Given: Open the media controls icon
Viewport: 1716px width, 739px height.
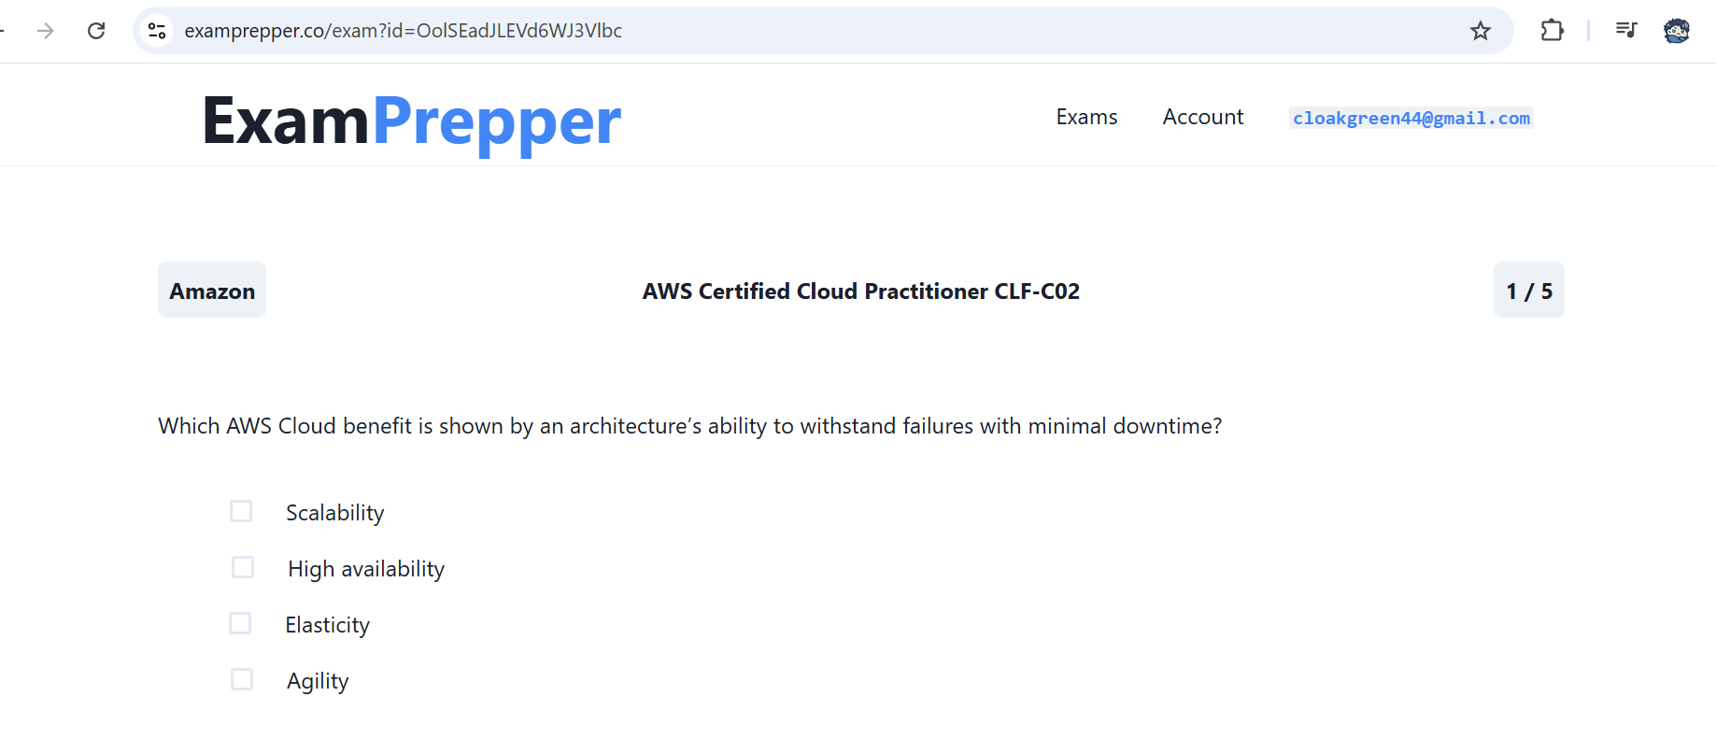Looking at the screenshot, I should click(1626, 31).
